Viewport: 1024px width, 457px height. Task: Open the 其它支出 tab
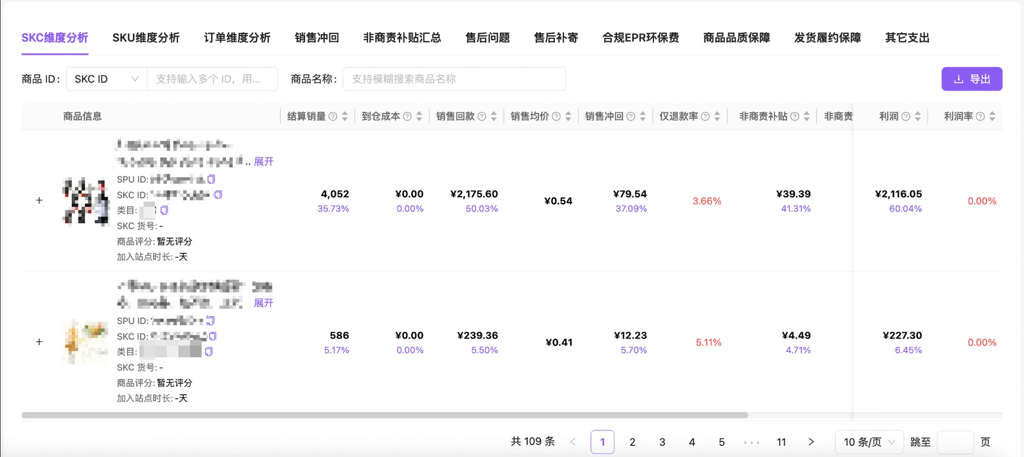pos(907,38)
